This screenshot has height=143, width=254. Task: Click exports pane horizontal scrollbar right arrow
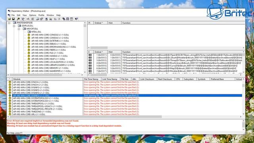pyautogui.click(x=241, y=75)
